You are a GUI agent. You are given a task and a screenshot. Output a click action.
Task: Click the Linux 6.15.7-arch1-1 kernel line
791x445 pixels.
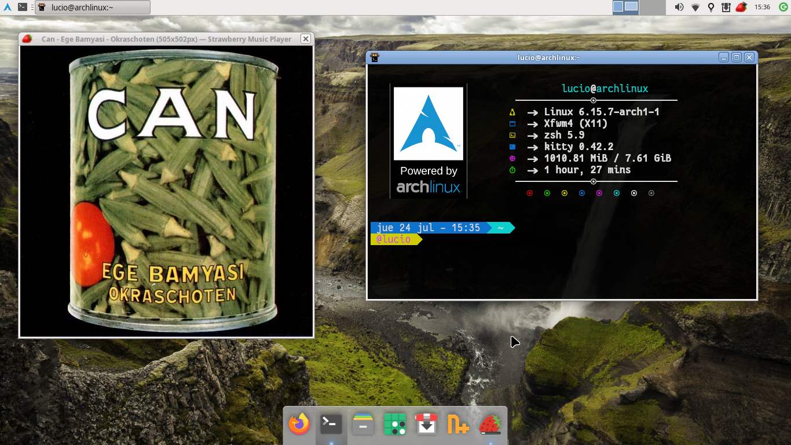pyautogui.click(x=602, y=112)
